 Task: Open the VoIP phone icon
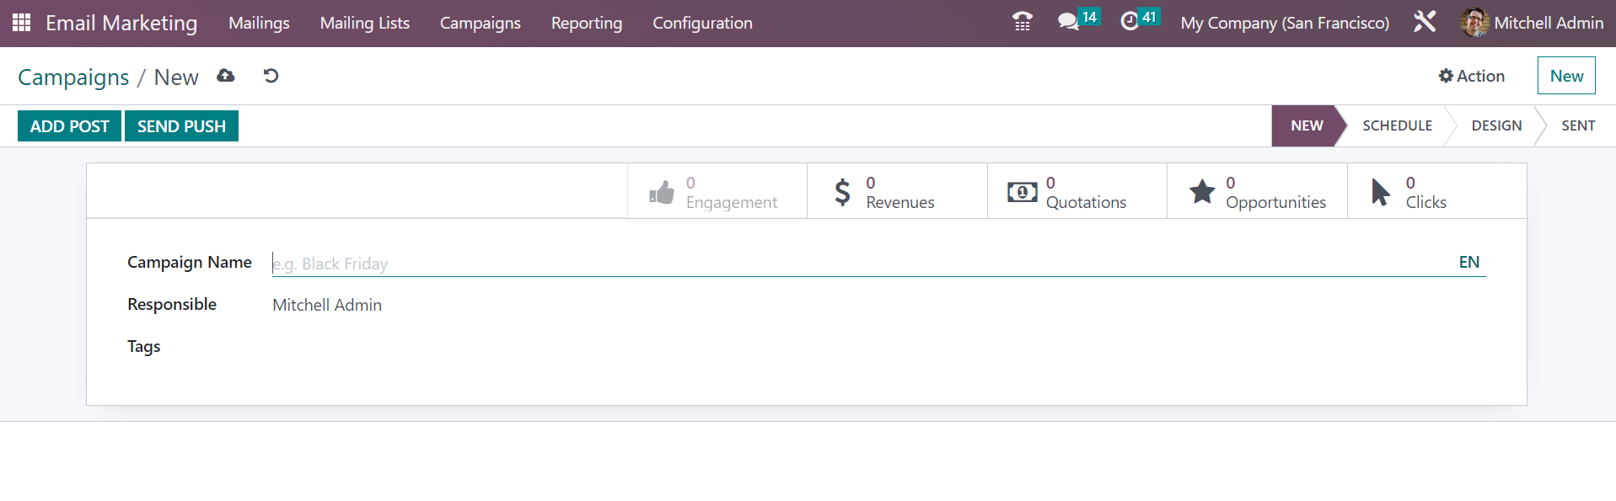click(x=1023, y=22)
